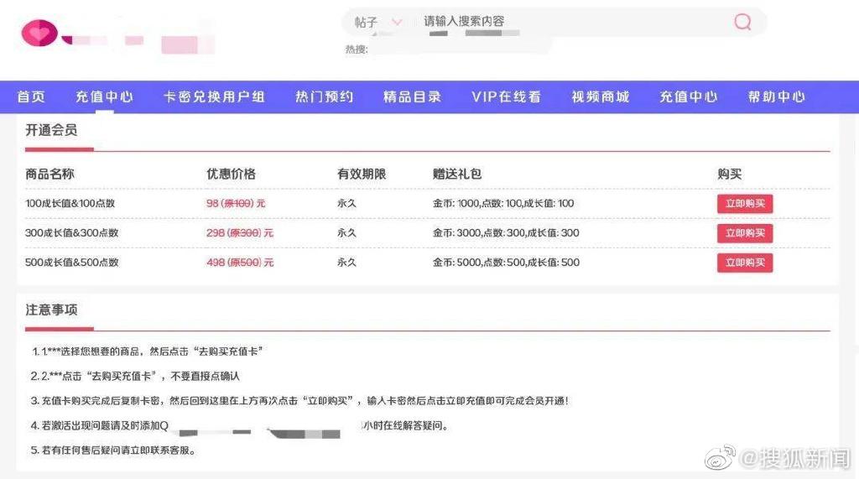Viewport: 859px width, 479px height.
Task: Click the pink heart site logo
Action: click(39, 33)
